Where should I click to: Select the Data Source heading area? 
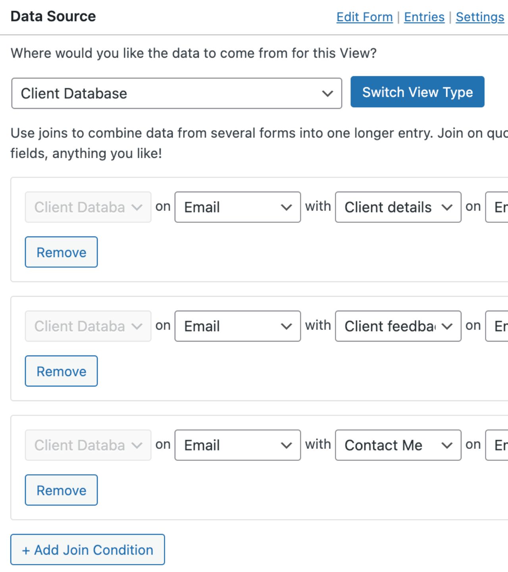(53, 16)
